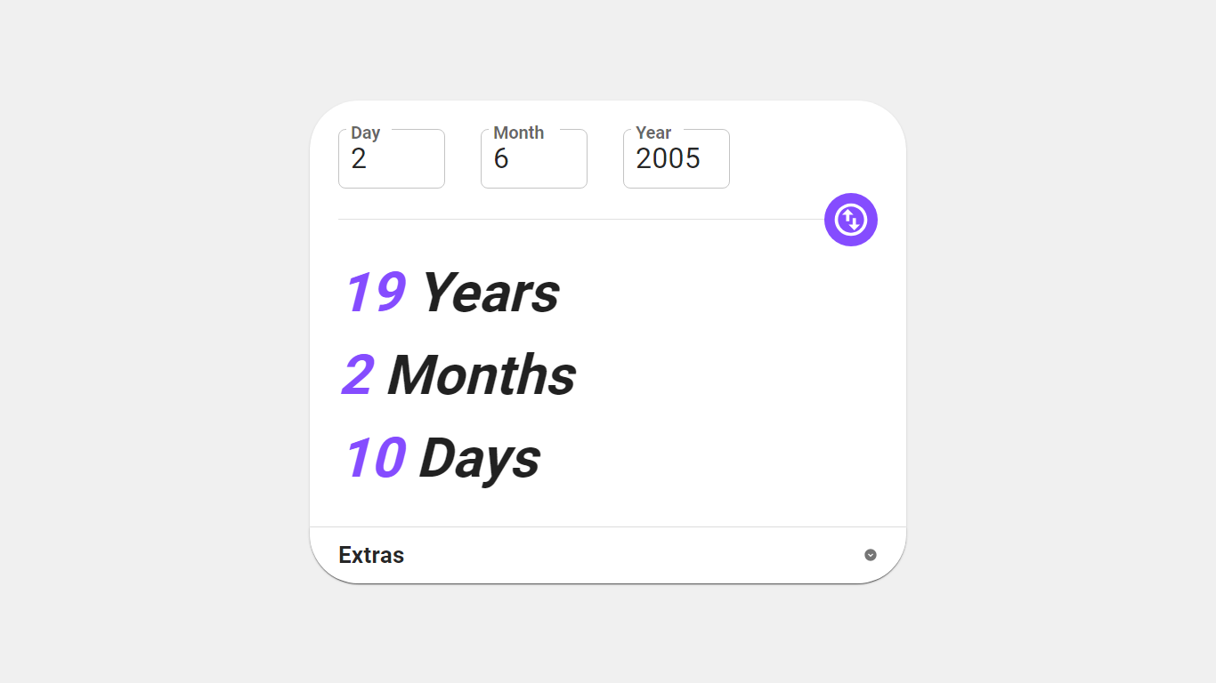The image size is (1216, 683).
Task: Click the purple number 2 beside Months
Action: [x=358, y=375]
